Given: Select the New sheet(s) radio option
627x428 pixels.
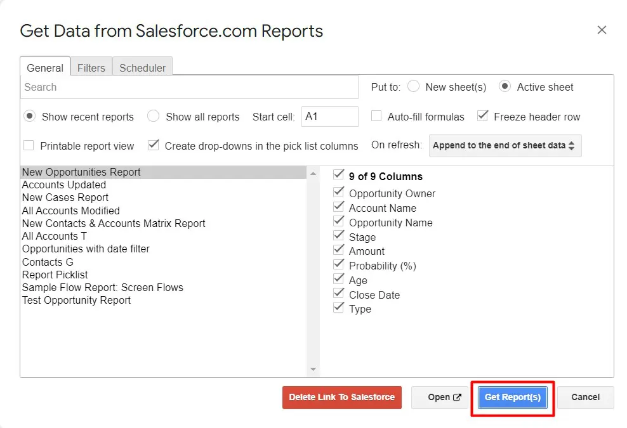Looking at the screenshot, I should 414,87.
